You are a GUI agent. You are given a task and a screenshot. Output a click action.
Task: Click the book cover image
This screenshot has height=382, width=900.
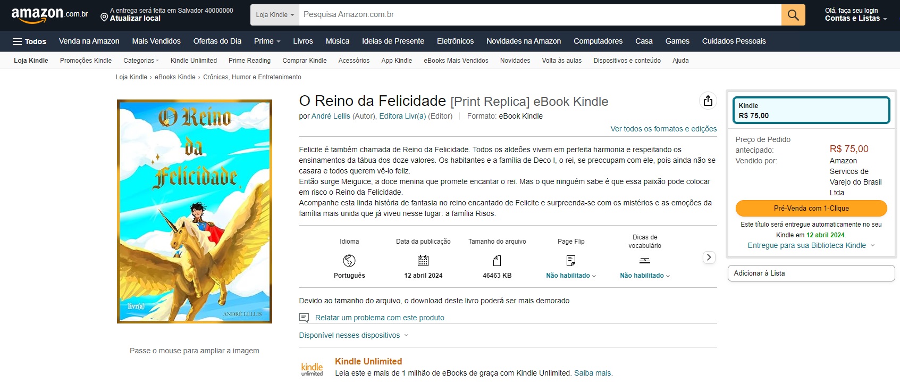click(x=195, y=211)
